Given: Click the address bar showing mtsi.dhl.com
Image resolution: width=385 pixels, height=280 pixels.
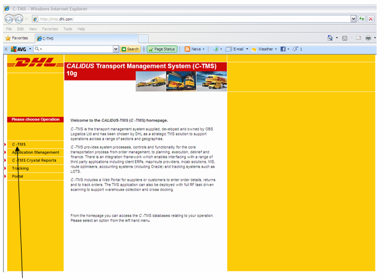Looking at the screenshot, I should pyautogui.click(x=191, y=19).
